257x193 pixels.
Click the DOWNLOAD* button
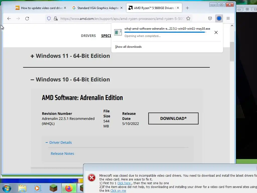coord(173,119)
